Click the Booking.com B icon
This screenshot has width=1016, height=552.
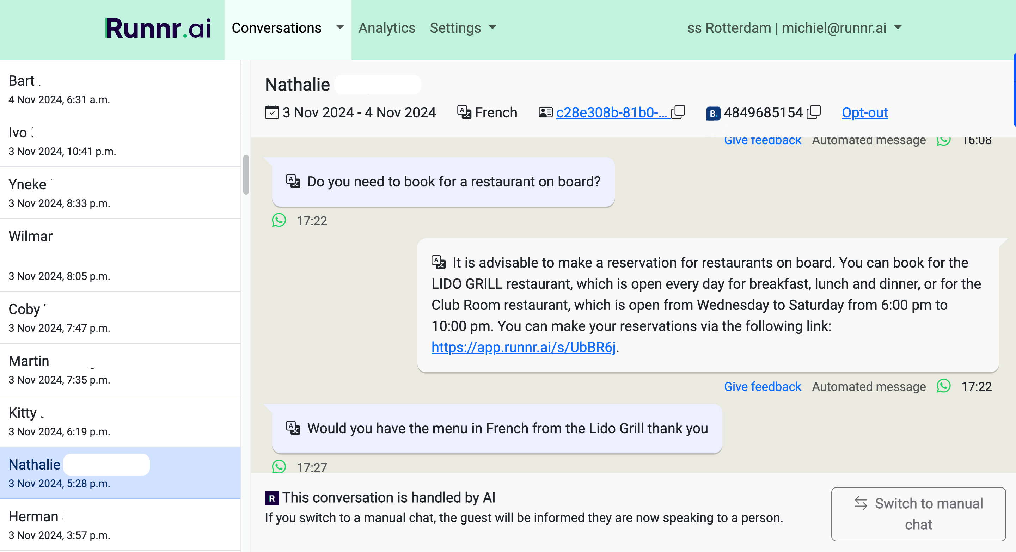pyautogui.click(x=713, y=114)
